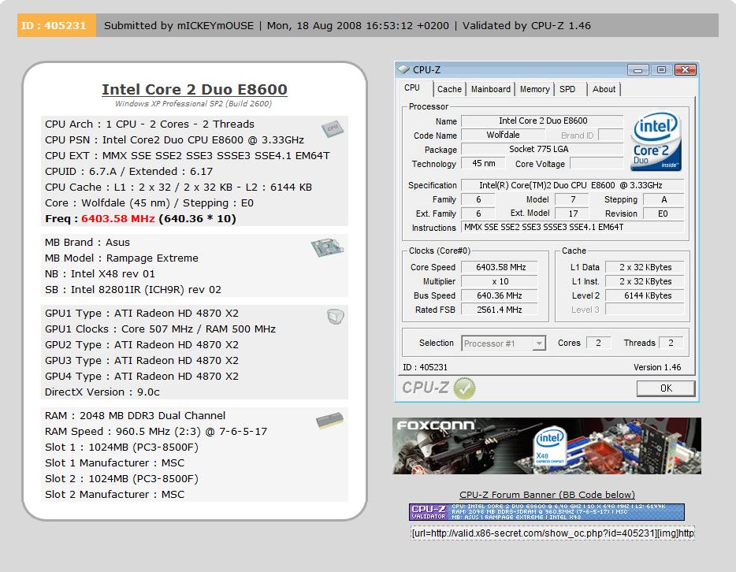Click the Instructions field in CPU-Z
Image resolution: width=736 pixels, height=572 pixels.
tap(572, 227)
